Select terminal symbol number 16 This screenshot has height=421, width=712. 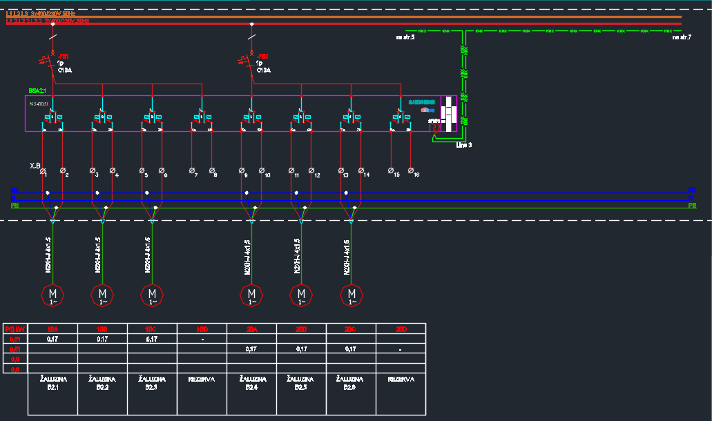(411, 170)
